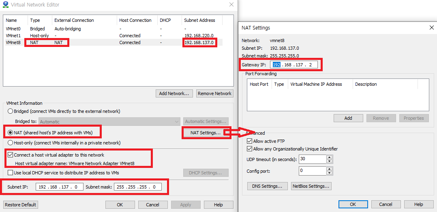Select the Host-only radio button
437x212 pixels.
click(x=10, y=143)
